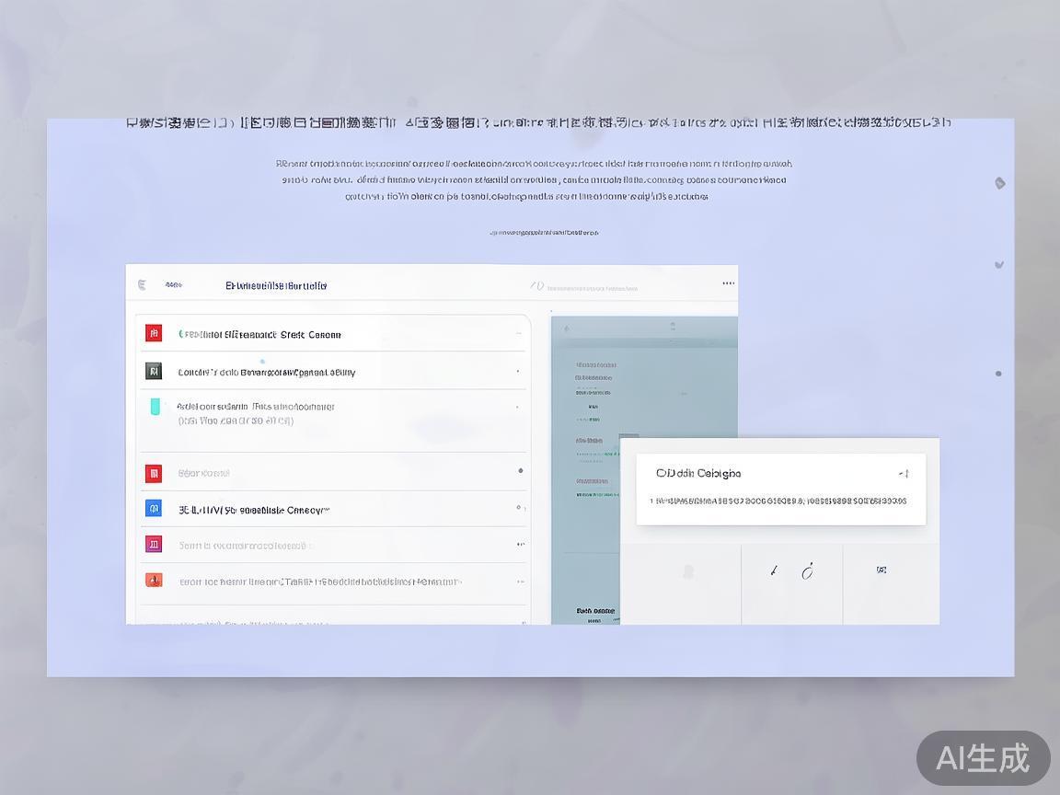Select the bold title tab in the panel header
The width and height of the screenshot is (1060, 795).
[276, 285]
